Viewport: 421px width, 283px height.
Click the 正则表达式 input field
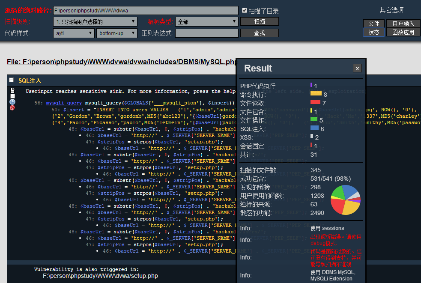(x=207, y=32)
